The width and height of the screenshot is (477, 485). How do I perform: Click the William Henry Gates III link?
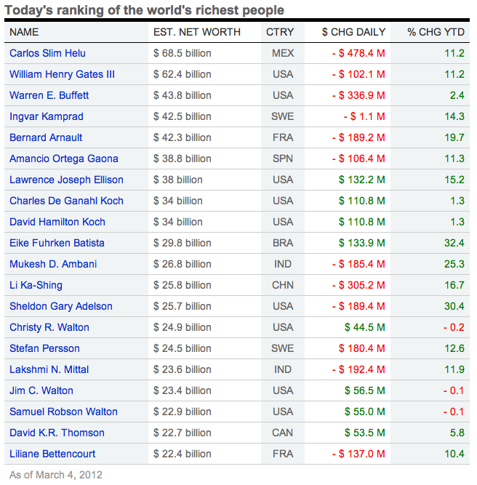62,74
